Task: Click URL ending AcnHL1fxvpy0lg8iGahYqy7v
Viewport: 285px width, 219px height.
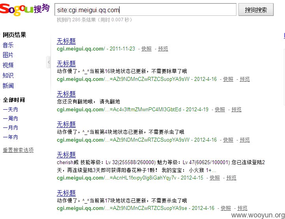Action: (116, 178)
